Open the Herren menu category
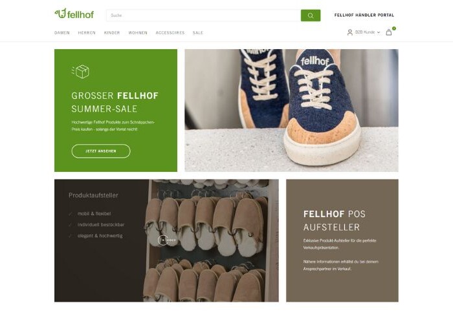Screen dimensions: 453x323 tap(87, 33)
